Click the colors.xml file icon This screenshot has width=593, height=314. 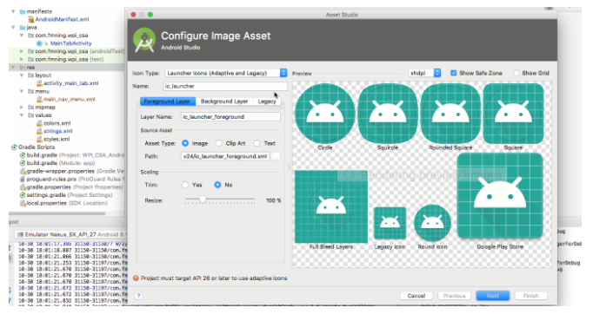(x=39, y=123)
